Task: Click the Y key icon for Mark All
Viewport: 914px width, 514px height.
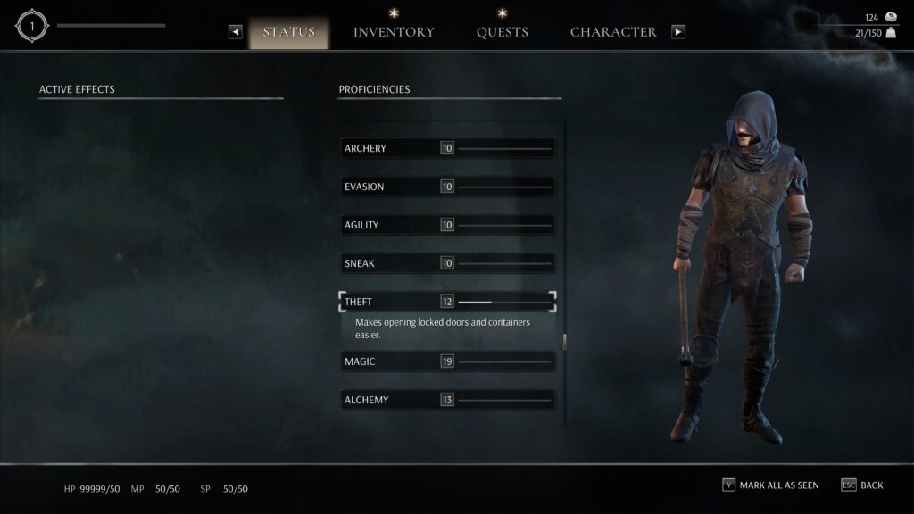Action: [728, 485]
